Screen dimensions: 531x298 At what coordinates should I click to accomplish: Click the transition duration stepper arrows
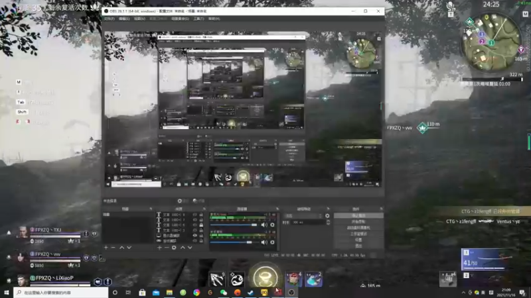[x=328, y=223]
